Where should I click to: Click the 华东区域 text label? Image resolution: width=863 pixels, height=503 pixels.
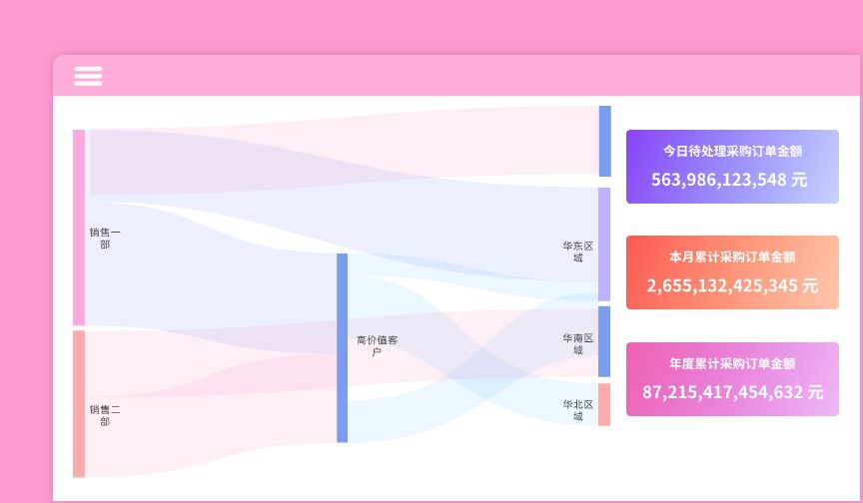[x=577, y=251]
